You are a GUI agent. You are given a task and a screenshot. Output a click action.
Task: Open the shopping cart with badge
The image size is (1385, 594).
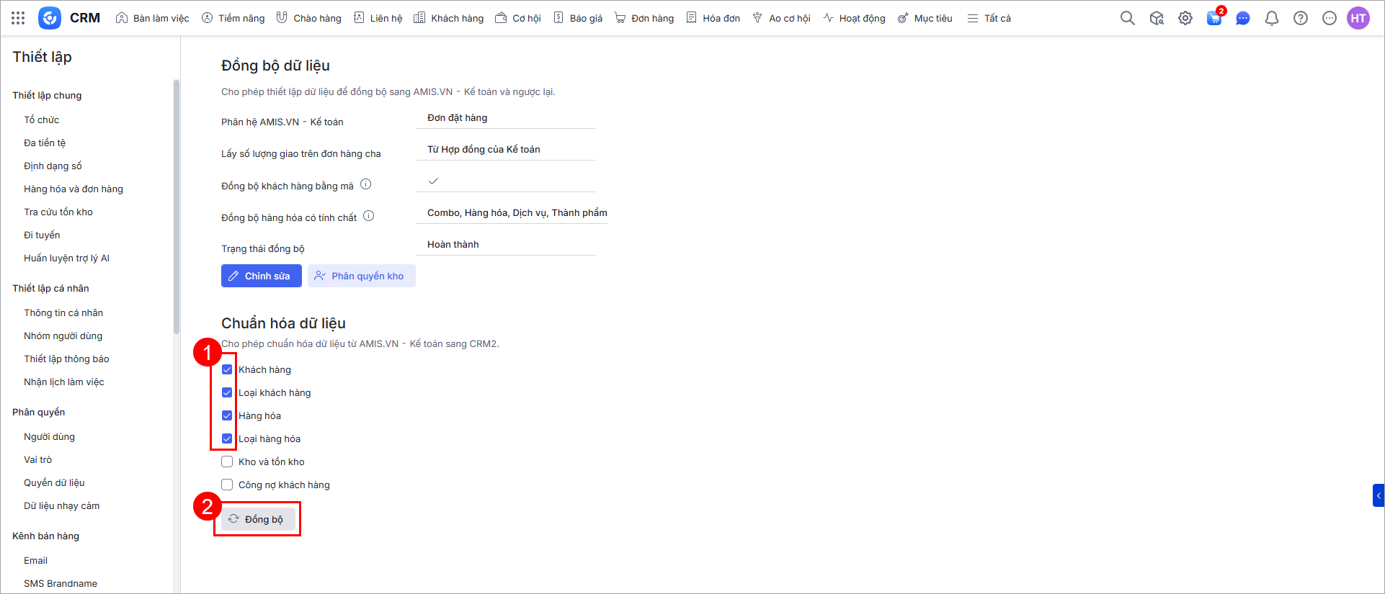pos(1214,18)
